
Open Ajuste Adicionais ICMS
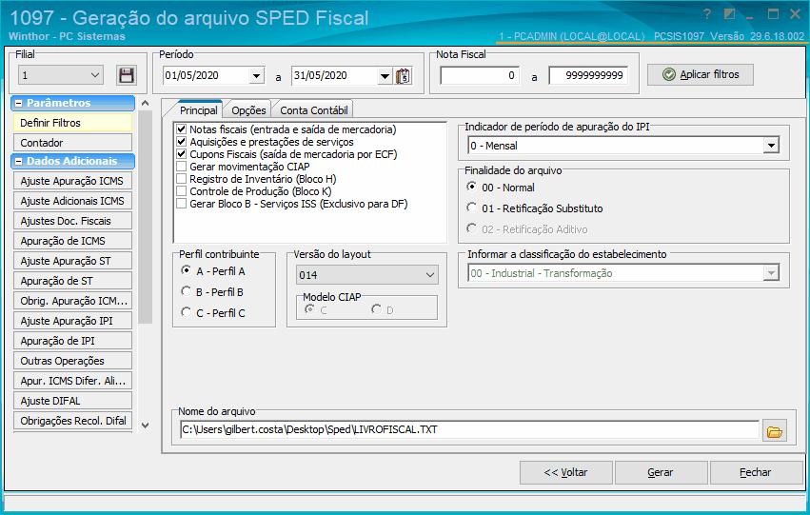click(x=72, y=201)
